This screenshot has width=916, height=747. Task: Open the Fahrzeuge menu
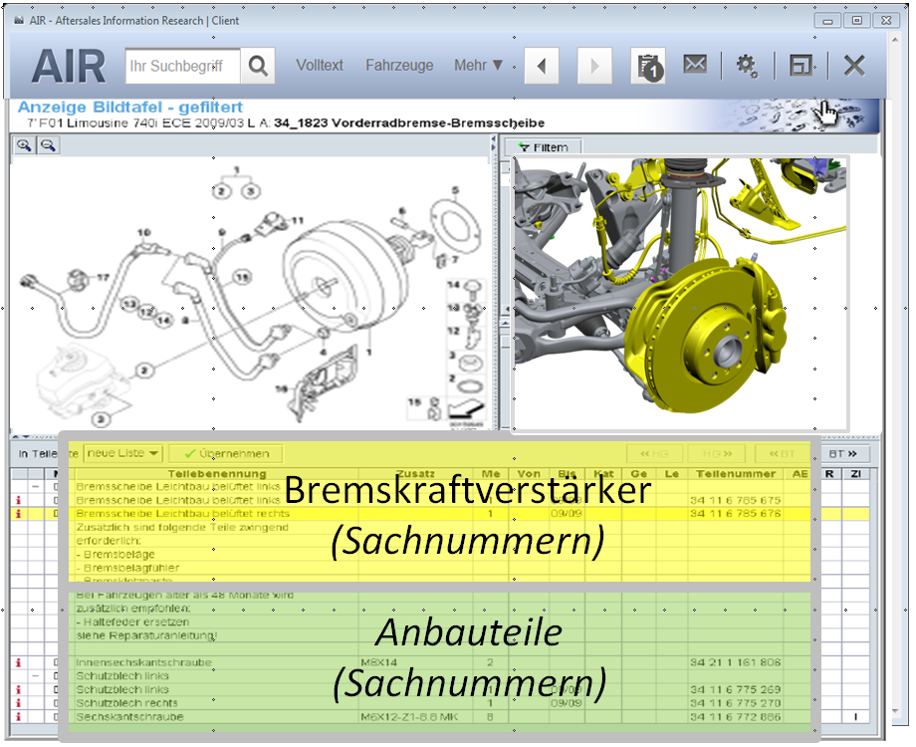[399, 66]
